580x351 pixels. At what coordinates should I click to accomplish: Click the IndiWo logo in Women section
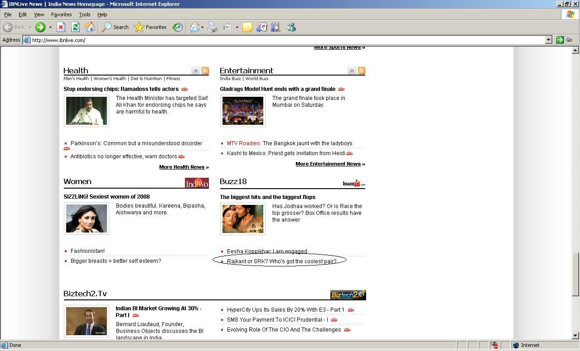coord(197,183)
